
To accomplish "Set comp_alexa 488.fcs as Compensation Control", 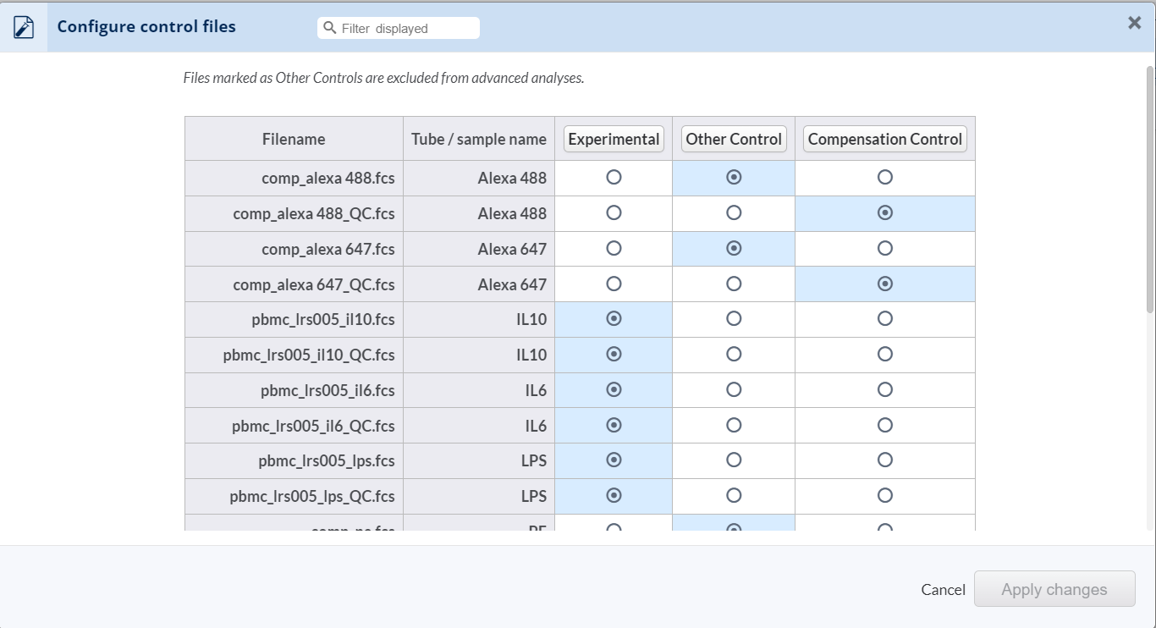I will click(884, 178).
